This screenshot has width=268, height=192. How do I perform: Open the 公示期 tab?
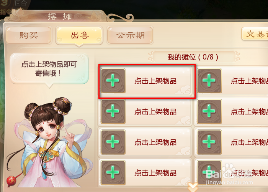point(130,35)
